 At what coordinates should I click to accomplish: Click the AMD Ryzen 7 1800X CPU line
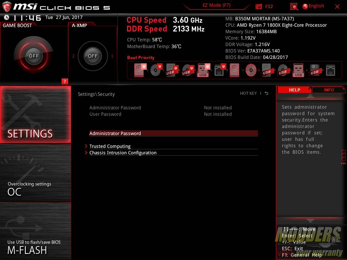tap(276, 25)
